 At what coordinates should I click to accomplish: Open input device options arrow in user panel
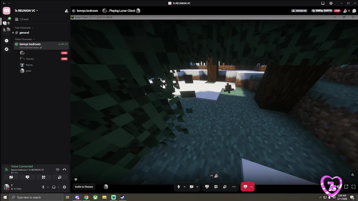click(48, 187)
